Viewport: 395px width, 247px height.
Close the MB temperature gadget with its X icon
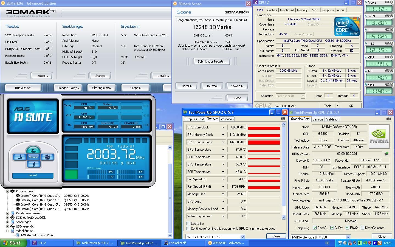[x=391, y=71]
